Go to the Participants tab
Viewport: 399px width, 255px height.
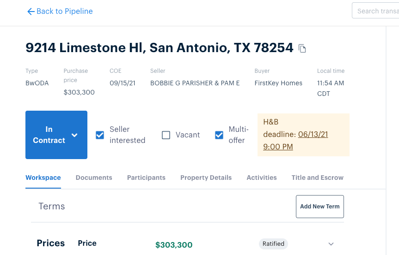click(x=146, y=178)
